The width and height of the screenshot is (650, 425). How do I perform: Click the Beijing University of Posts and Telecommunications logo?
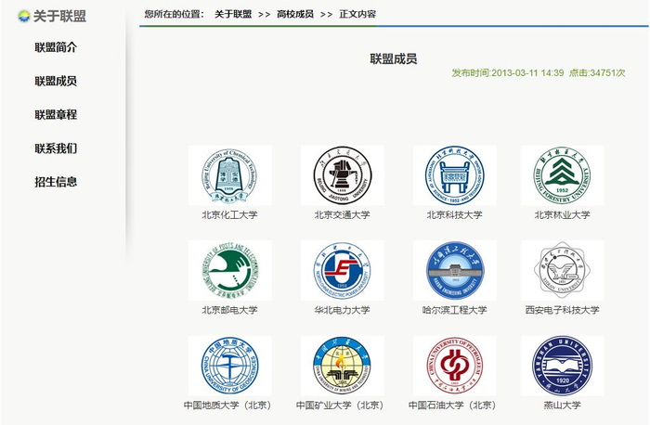(x=229, y=270)
